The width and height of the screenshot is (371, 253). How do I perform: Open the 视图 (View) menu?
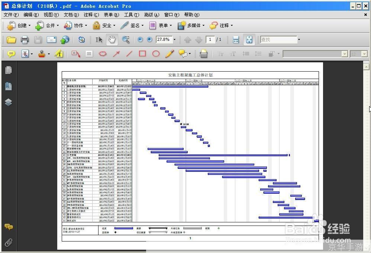(x=51, y=14)
